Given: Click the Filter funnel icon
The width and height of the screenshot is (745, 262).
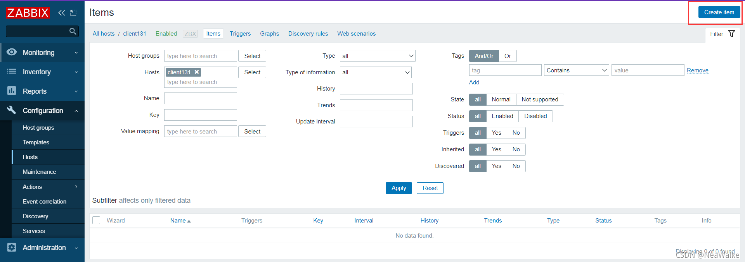Looking at the screenshot, I should tap(731, 34).
